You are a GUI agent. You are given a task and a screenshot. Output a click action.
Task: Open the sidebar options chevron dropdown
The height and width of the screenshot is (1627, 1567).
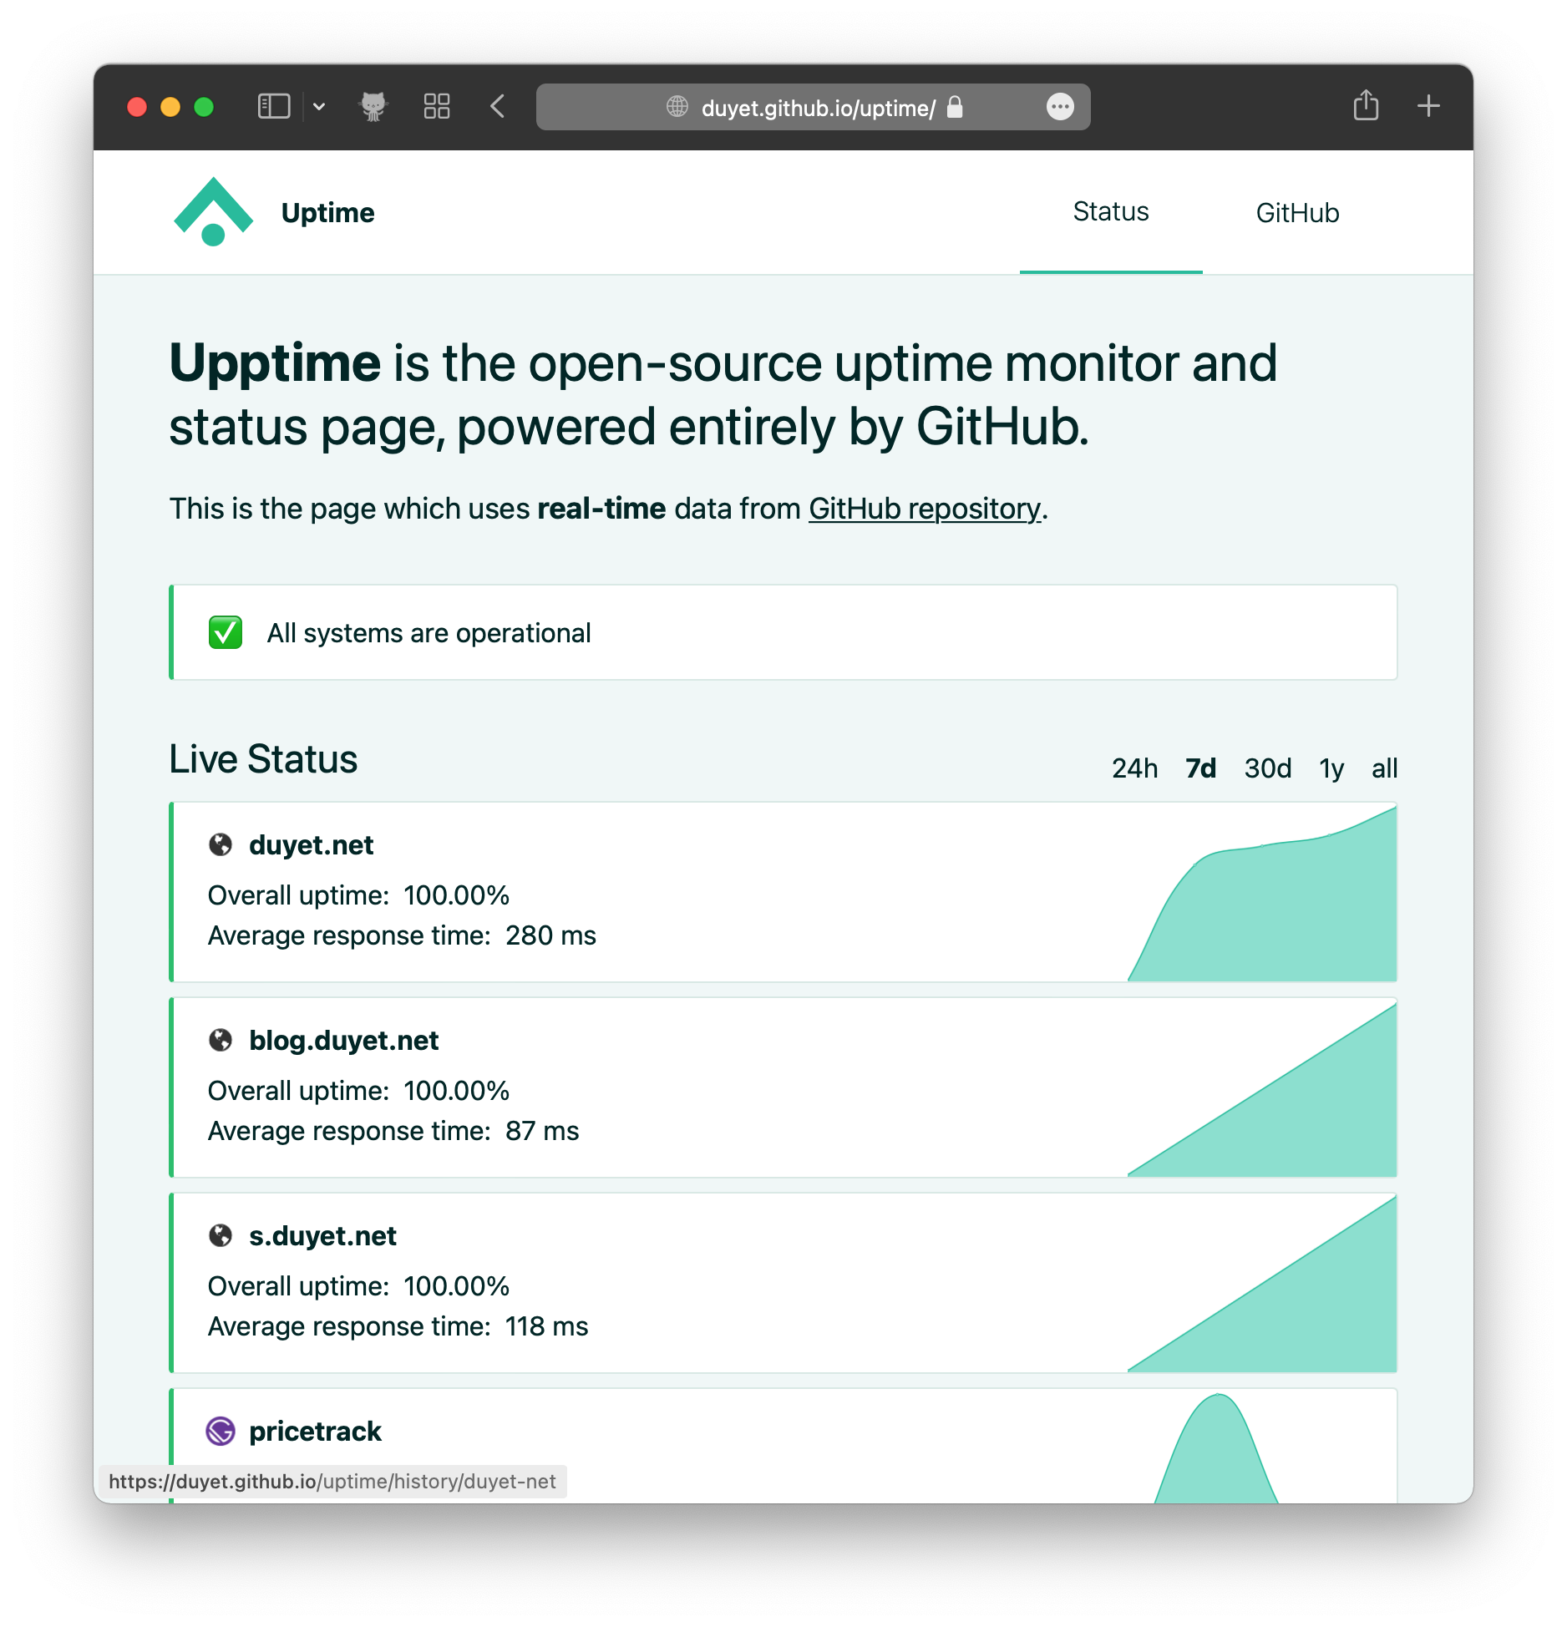[320, 106]
